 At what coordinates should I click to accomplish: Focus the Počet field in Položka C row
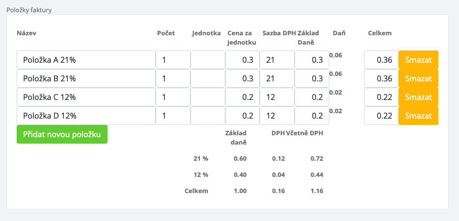pyautogui.click(x=173, y=97)
